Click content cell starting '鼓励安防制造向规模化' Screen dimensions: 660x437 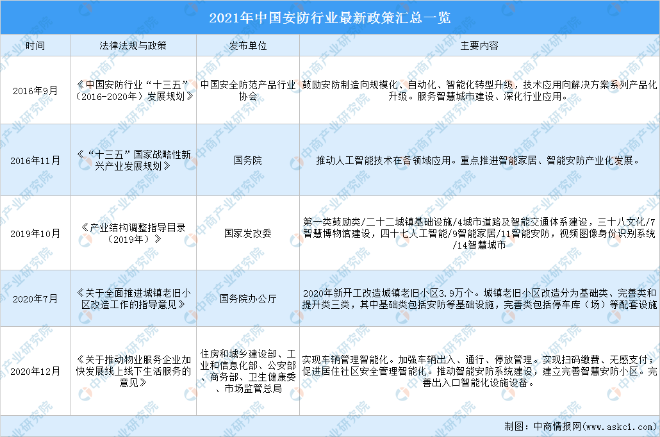point(479,90)
